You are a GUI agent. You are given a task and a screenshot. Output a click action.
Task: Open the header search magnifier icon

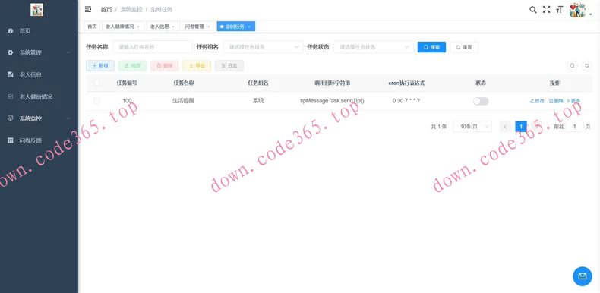click(x=532, y=10)
